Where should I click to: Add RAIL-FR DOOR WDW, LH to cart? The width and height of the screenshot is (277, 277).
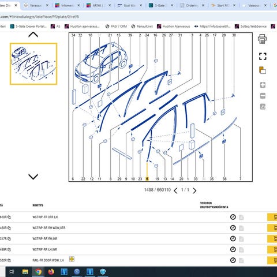pyautogui.click(x=272, y=260)
